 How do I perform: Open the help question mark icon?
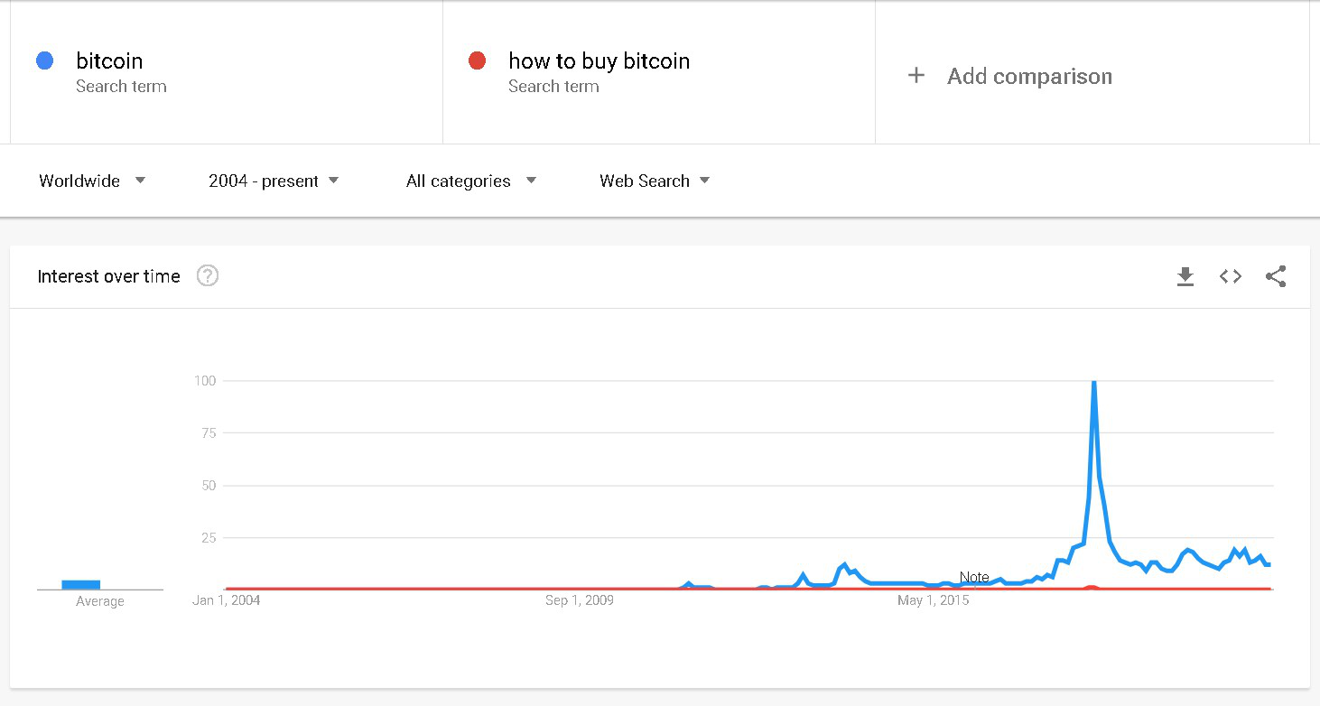click(x=208, y=276)
